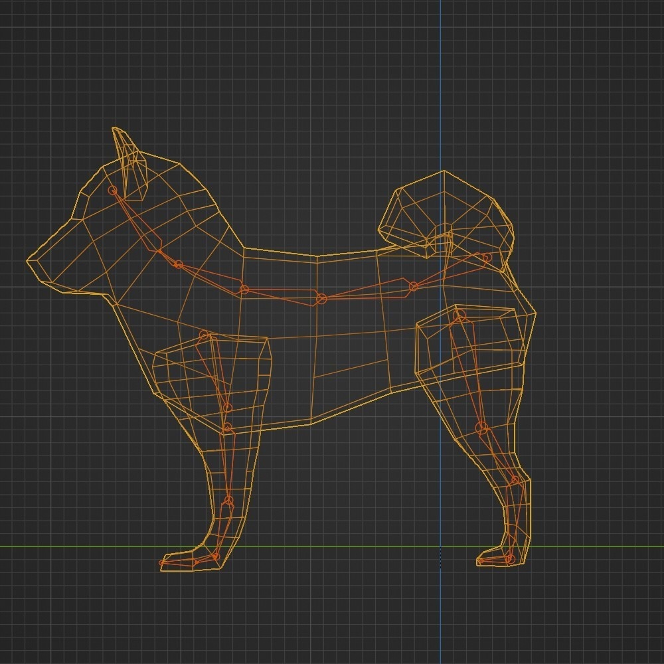The width and height of the screenshot is (664, 664).
Task: Click the hind paw joint circle
Action: tap(509, 558)
